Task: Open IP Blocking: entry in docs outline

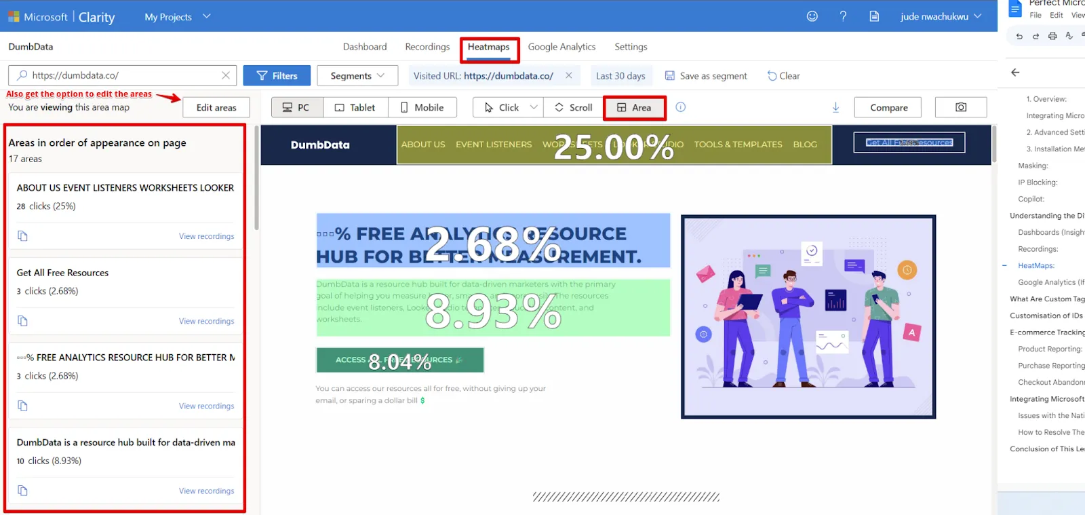Action: (x=1038, y=183)
